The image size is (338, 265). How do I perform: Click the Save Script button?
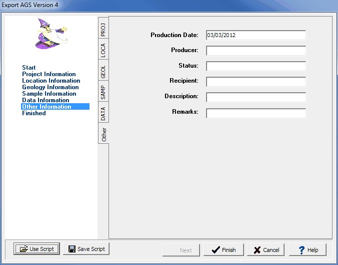point(86,249)
